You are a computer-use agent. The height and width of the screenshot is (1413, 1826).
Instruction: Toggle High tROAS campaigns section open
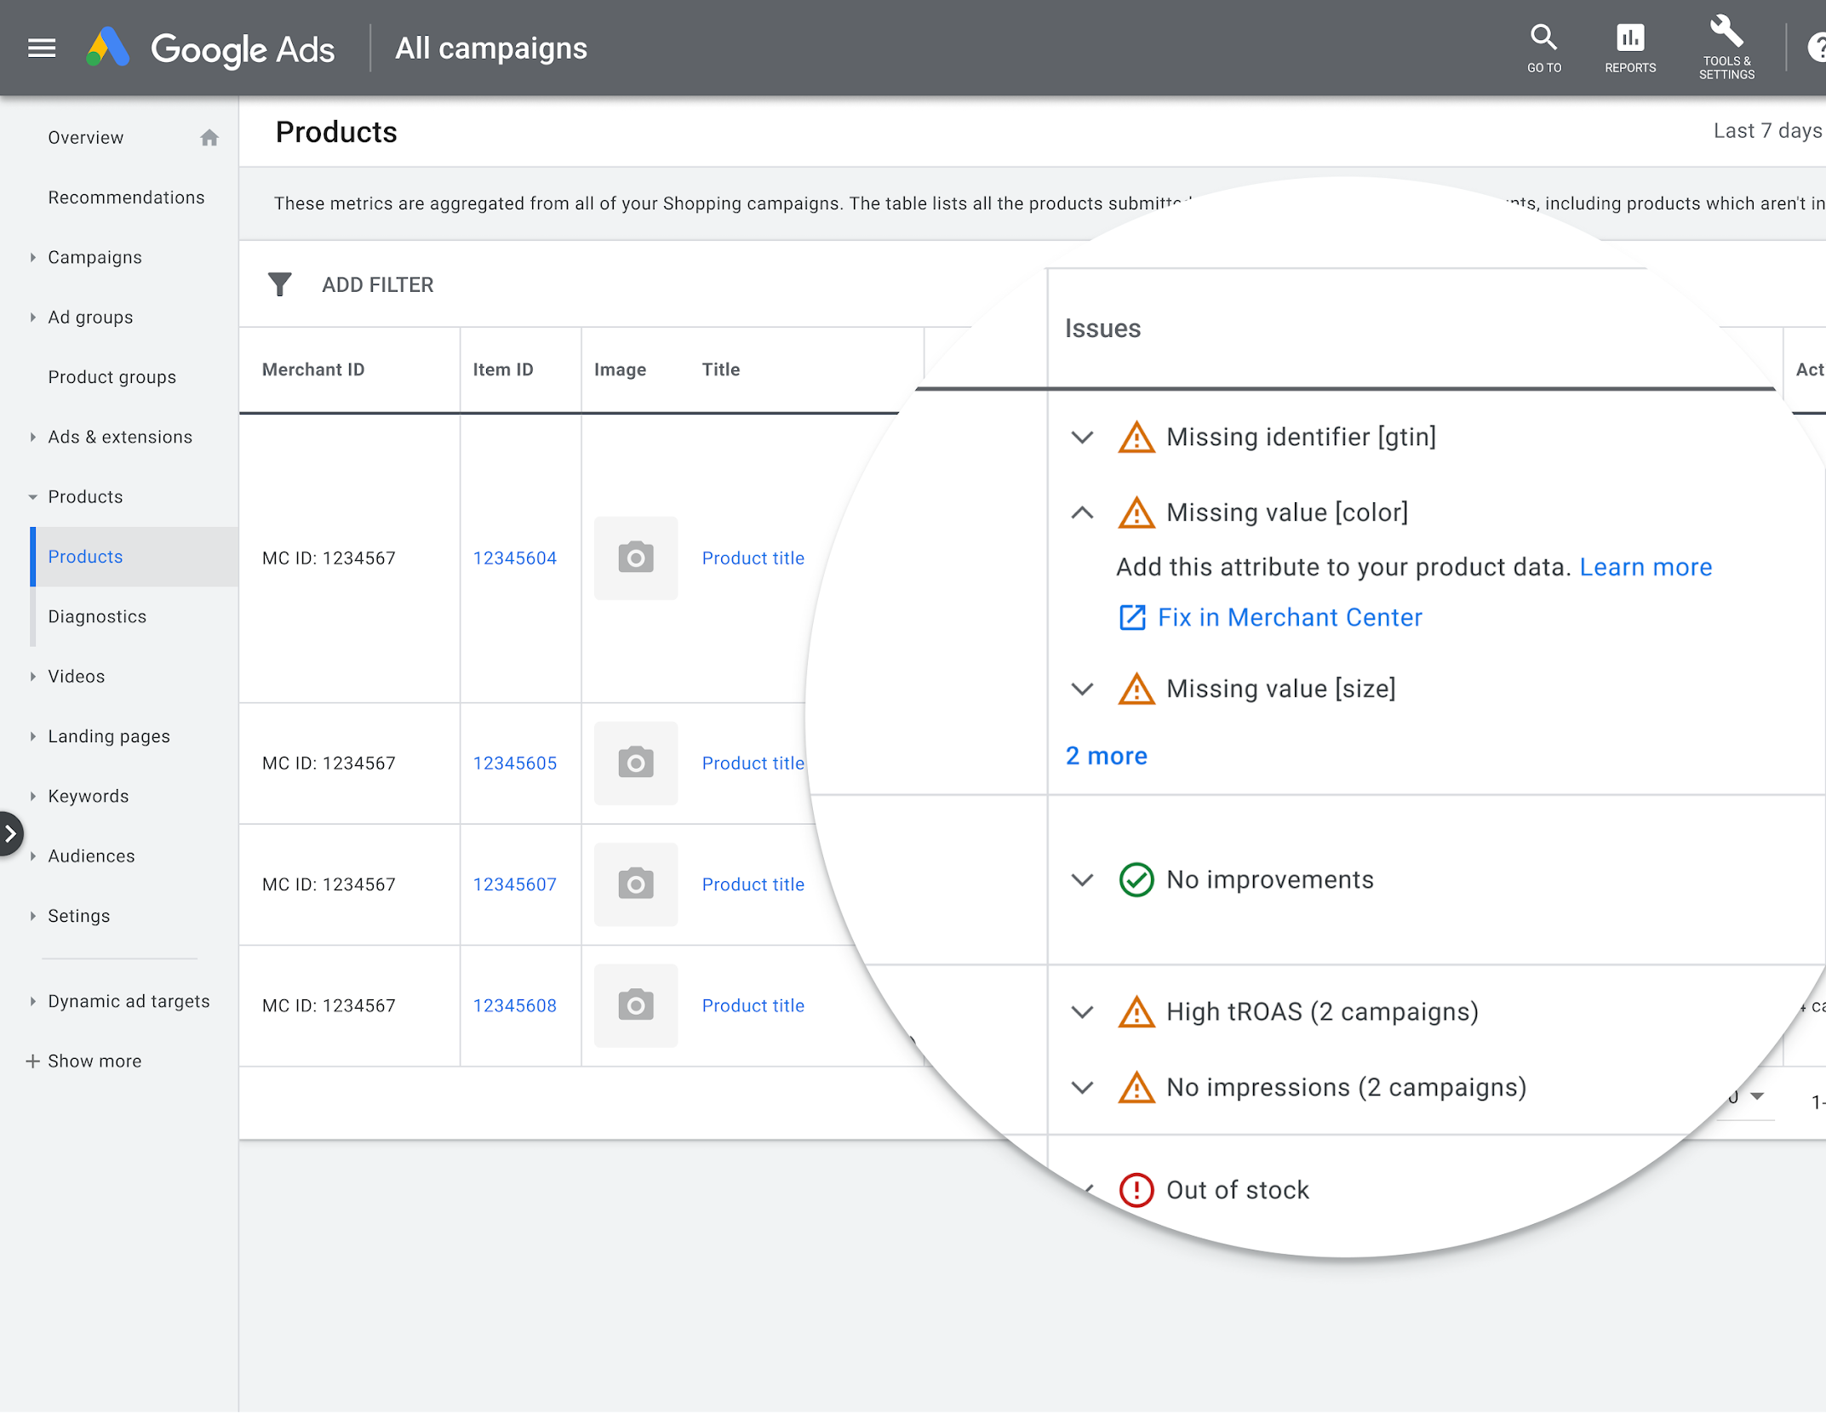pyautogui.click(x=1082, y=1013)
